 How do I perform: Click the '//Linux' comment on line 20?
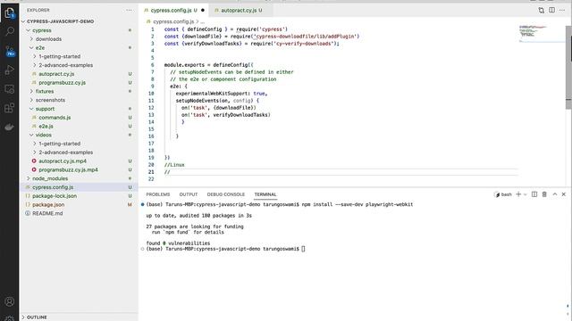[174, 165]
